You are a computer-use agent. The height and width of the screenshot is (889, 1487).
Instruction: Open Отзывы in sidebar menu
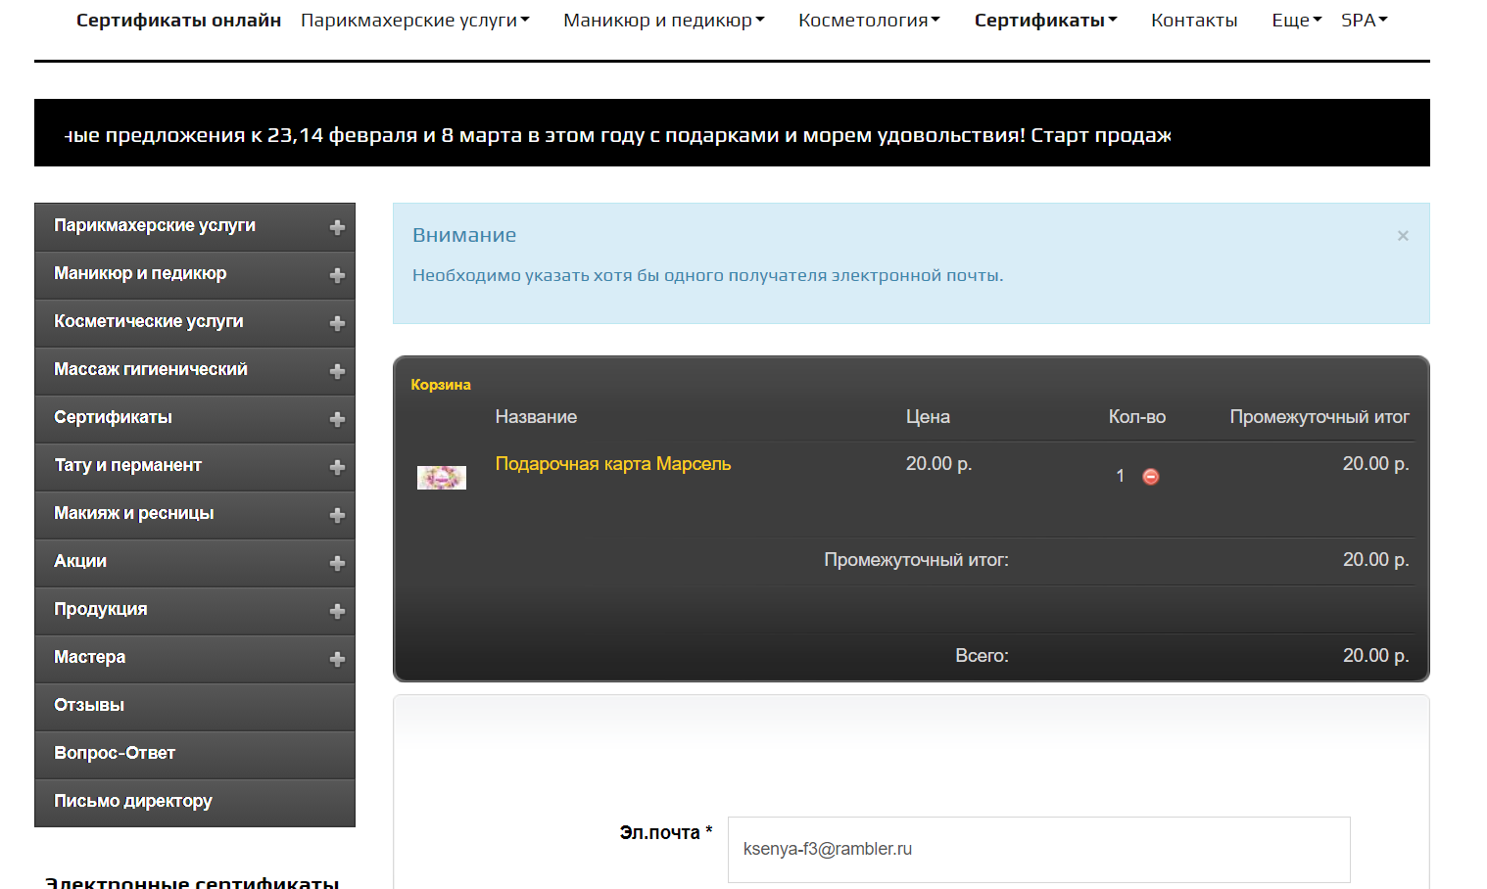89,705
